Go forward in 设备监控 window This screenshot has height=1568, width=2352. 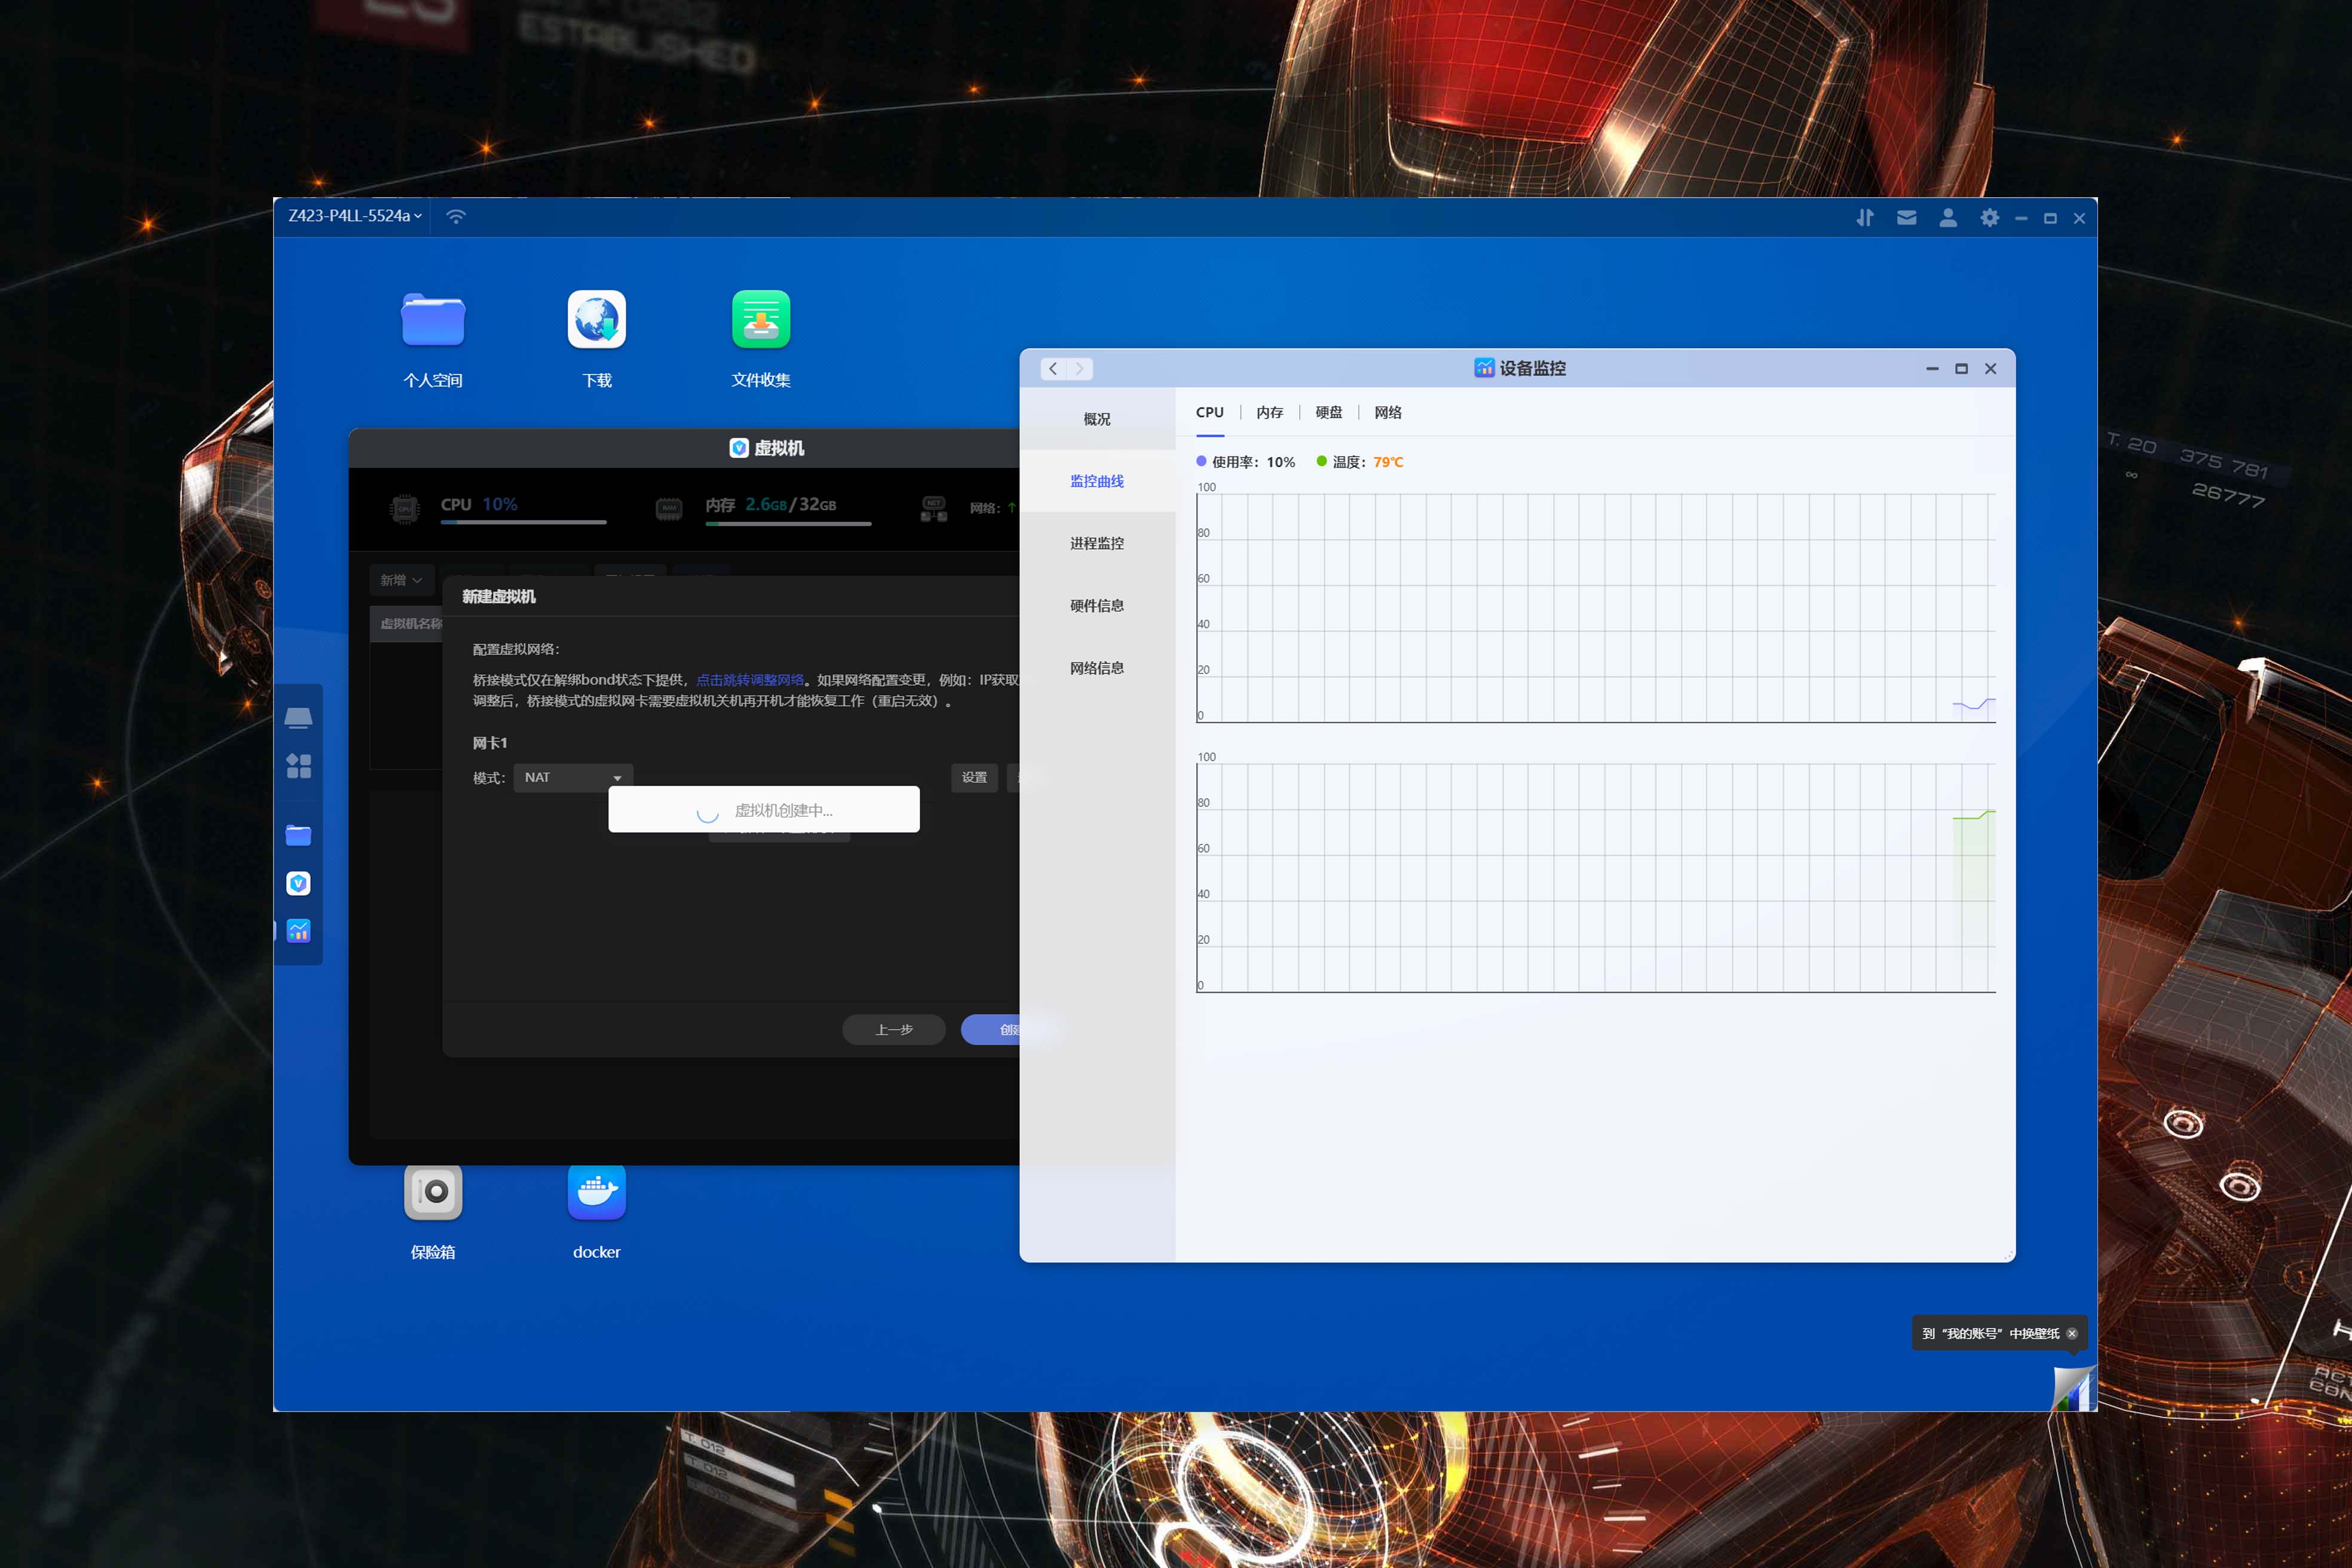[x=1080, y=368]
